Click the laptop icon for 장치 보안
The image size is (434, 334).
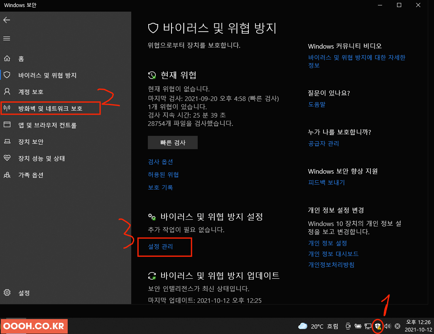click(x=7, y=142)
